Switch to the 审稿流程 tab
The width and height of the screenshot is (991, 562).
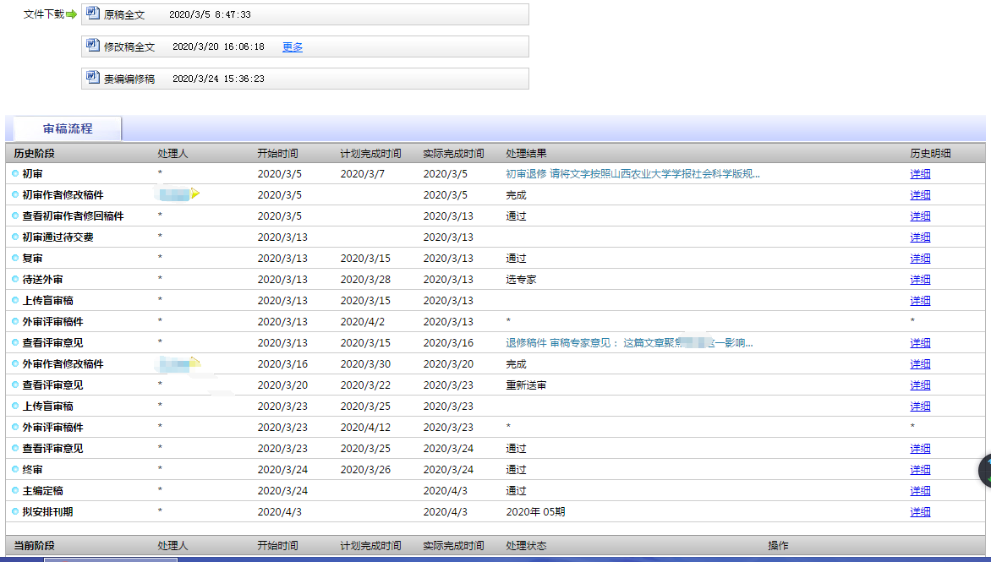(x=68, y=128)
